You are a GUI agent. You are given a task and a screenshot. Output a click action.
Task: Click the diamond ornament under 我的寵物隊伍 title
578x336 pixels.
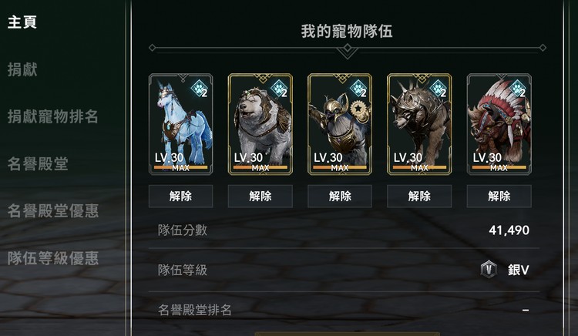pyautogui.click(x=348, y=49)
